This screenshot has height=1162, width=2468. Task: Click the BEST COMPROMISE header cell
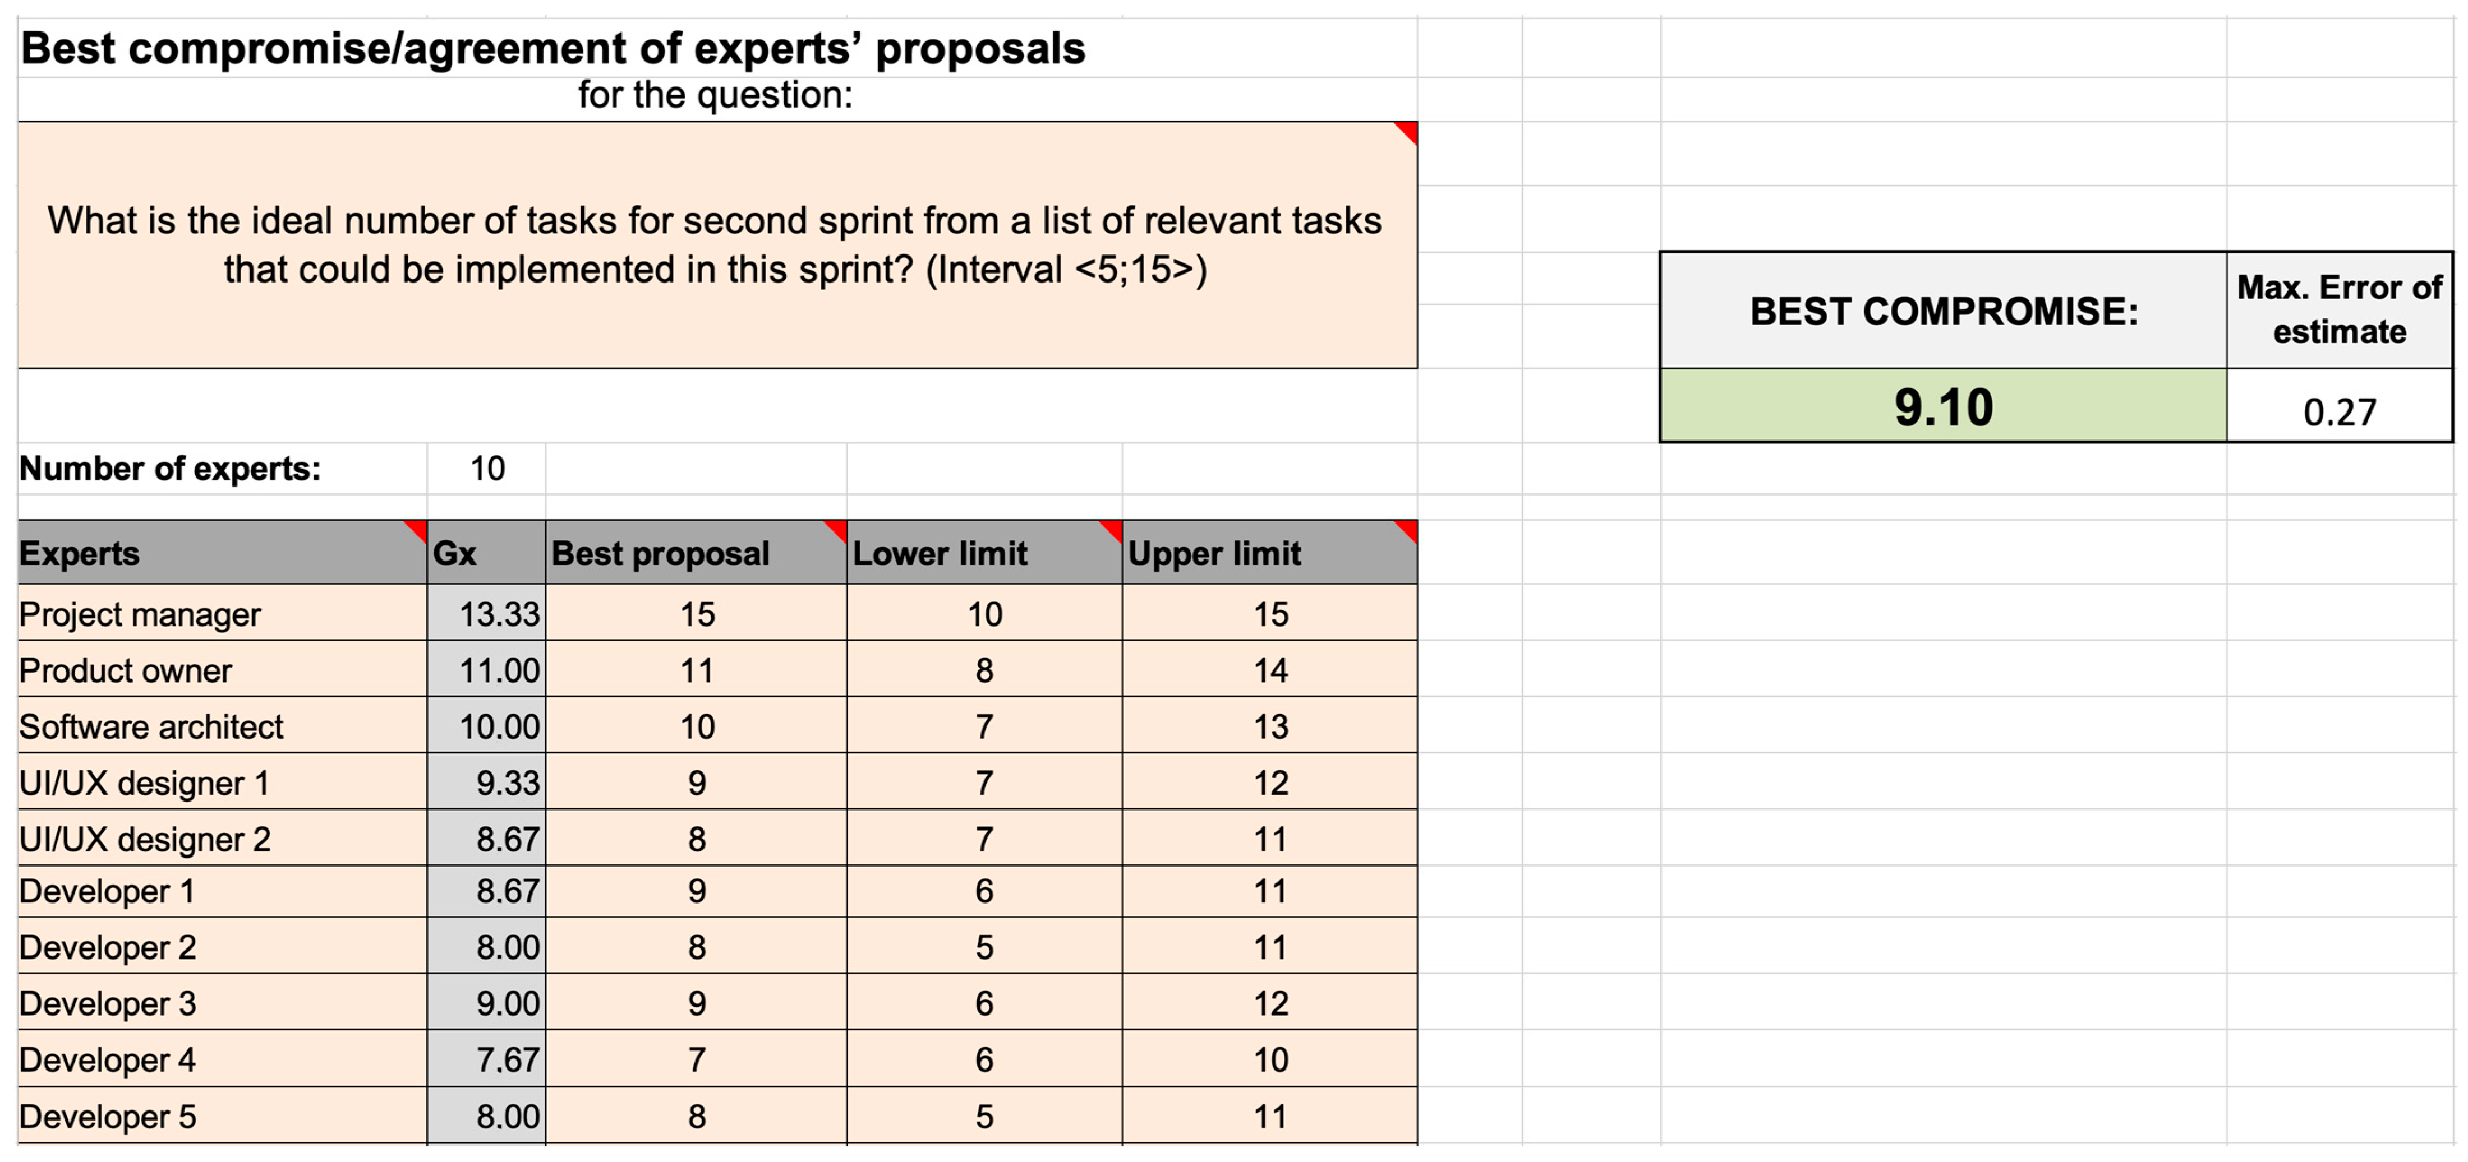[x=1942, y=311]
